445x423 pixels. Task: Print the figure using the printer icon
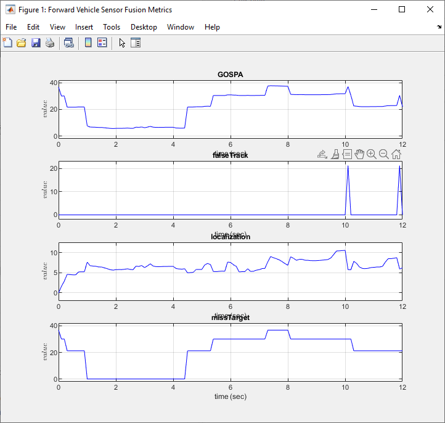[x=50, y=43]
